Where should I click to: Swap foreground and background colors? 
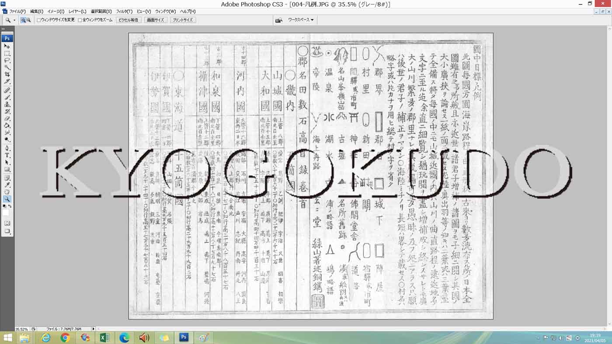tap(10, 206)
